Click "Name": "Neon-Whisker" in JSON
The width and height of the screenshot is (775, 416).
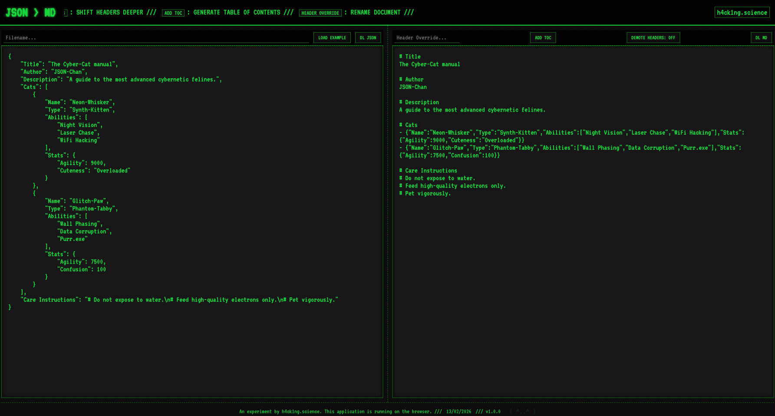point(80,102)
